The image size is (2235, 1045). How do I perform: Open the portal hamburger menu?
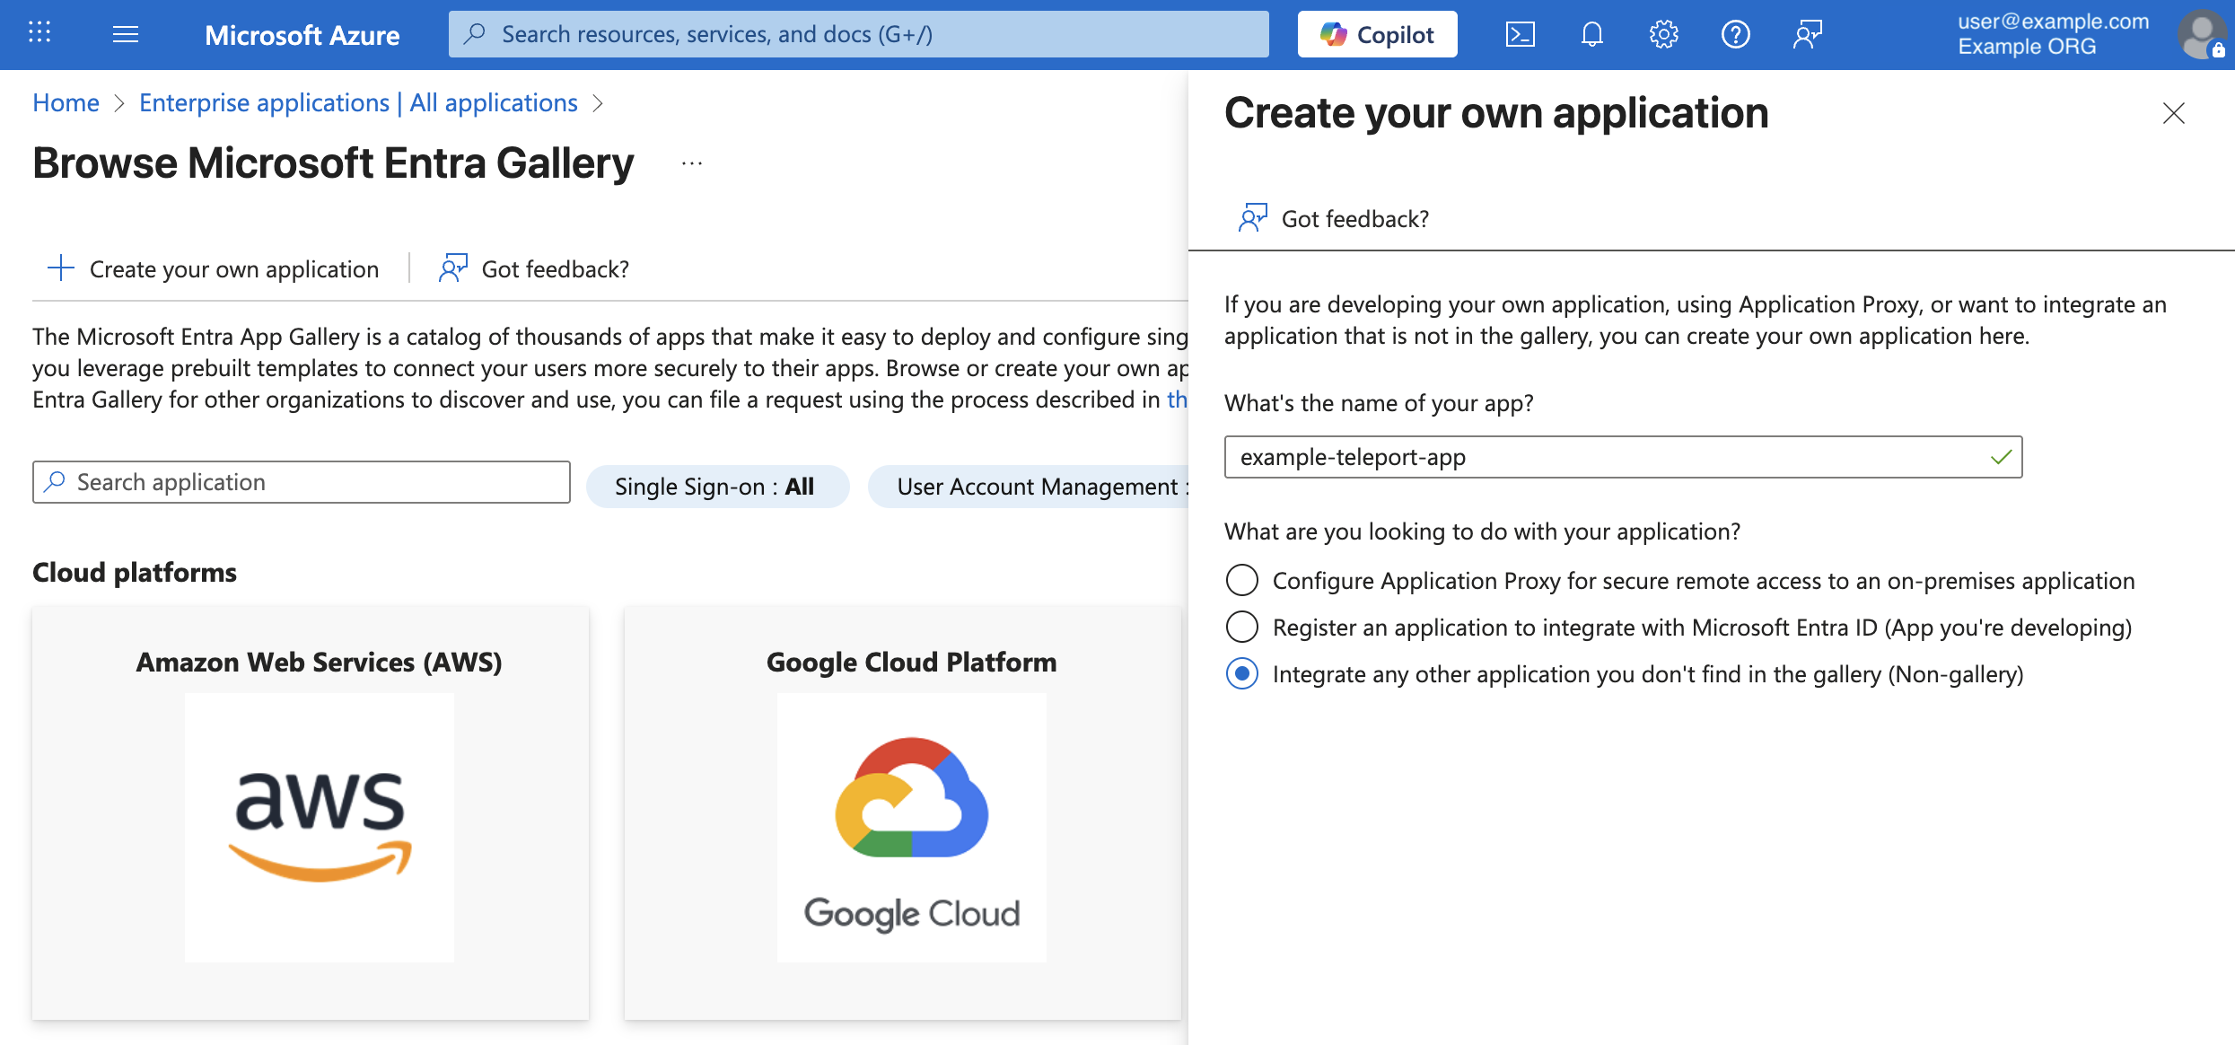126,34
